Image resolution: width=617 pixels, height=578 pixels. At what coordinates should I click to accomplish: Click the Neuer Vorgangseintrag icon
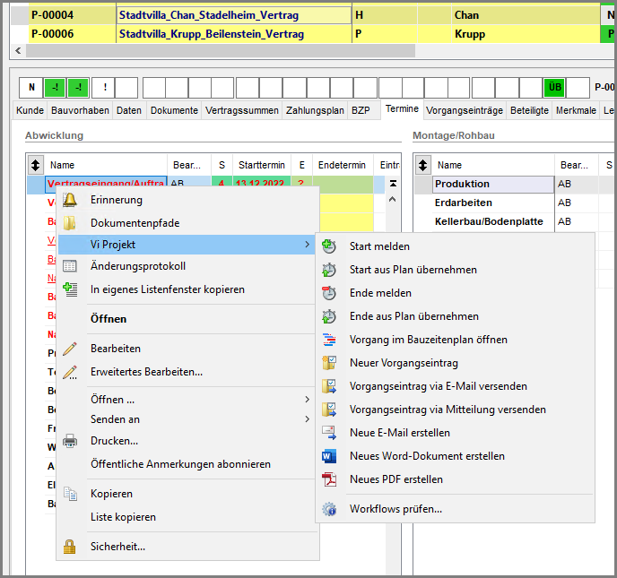click(329, 363)
